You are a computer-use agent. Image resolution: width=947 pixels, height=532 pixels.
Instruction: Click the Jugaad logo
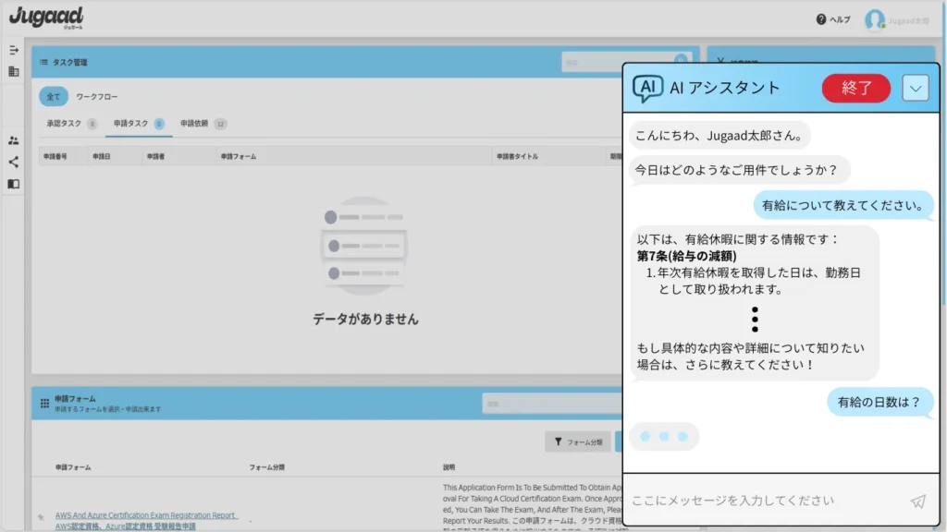coord(46,18)
